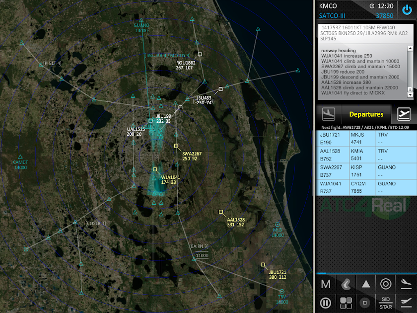Click the CYQM 7655 cell of WJA1041

[362, 187]
